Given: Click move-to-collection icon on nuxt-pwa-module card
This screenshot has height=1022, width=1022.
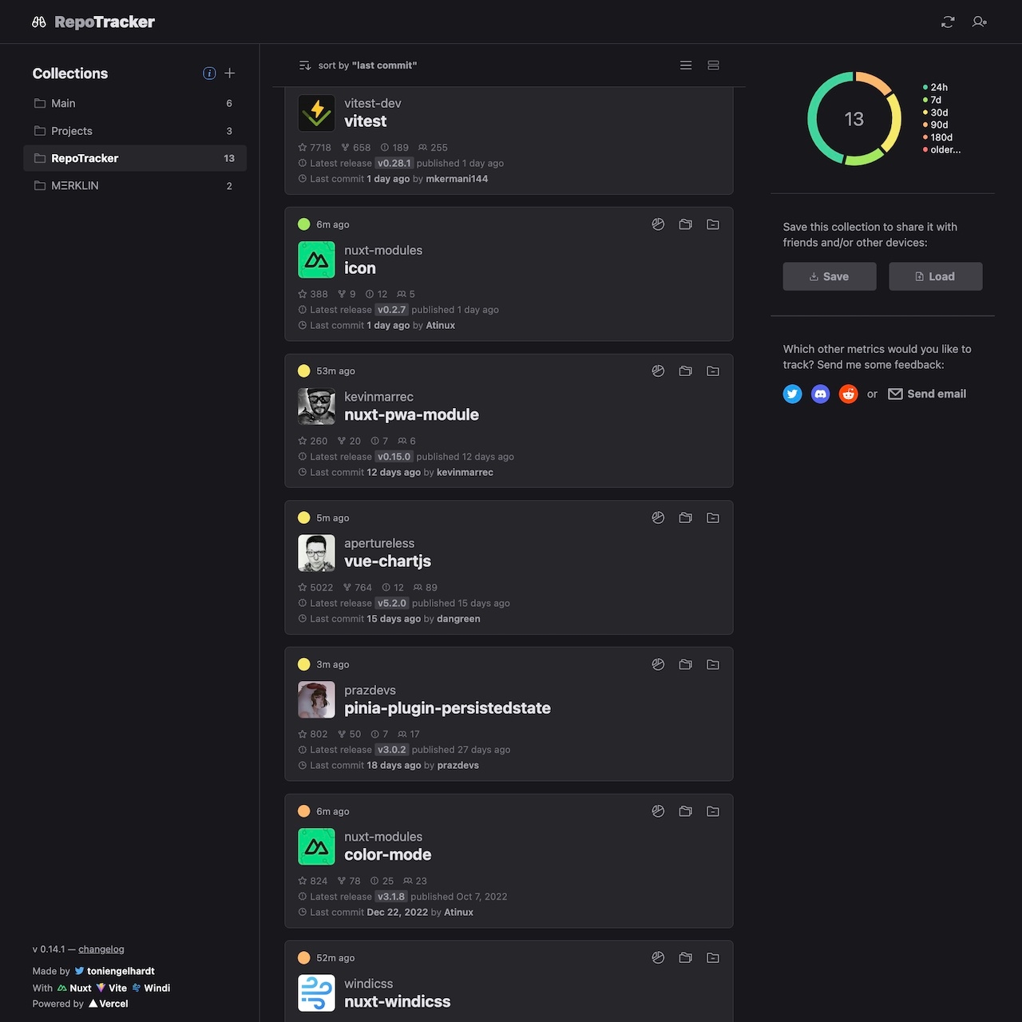Looking at the screenshot, I should click(x=685, y=370).
